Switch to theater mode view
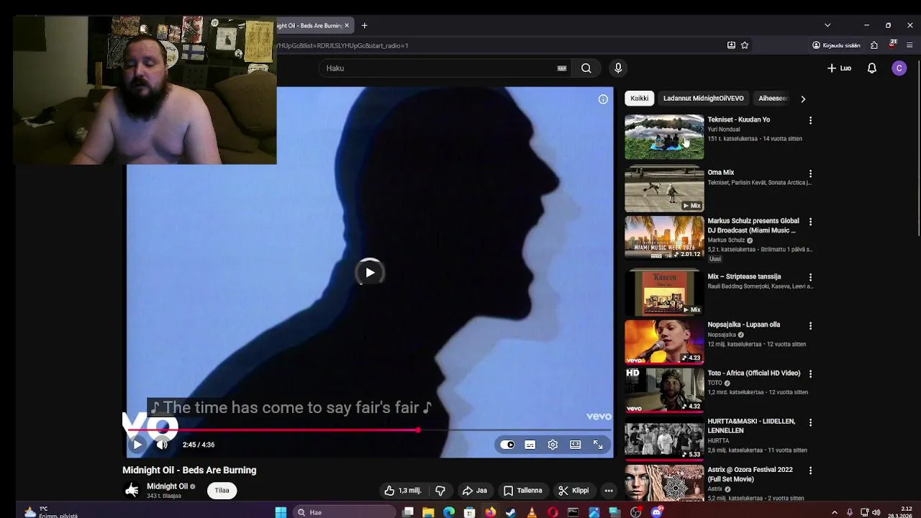 pos(576,445)
